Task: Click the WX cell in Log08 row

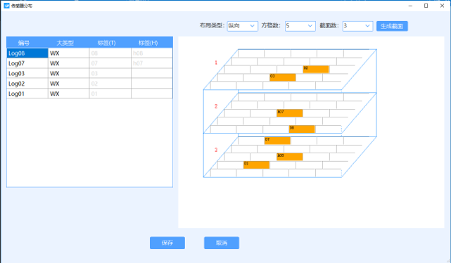Action: [69, 53]
